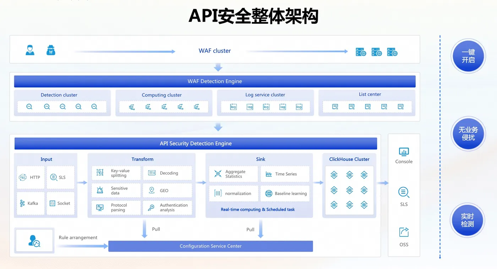
Task: Click the normal user icon
Action: click(30, 50)
